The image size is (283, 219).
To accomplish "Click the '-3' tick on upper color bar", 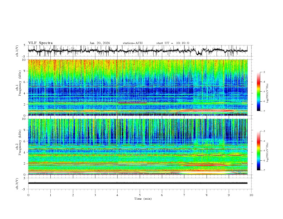I will coord(263,72).
